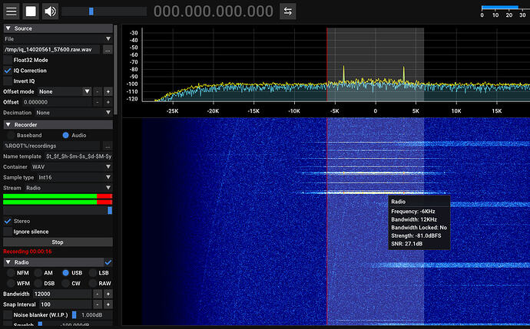
Task: Disable the Stereo checkbox
Action: coord(8,221)
